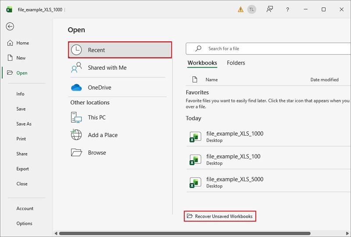
Task: Sort by the Name column header
Action: click(211, 79)
